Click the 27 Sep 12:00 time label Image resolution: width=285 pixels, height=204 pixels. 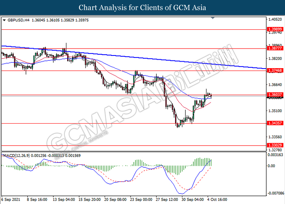(167, 200)
